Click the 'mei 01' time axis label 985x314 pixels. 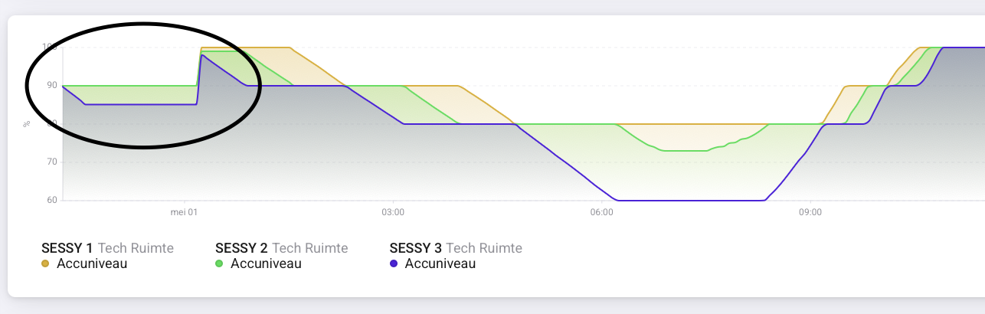point(184,211)
